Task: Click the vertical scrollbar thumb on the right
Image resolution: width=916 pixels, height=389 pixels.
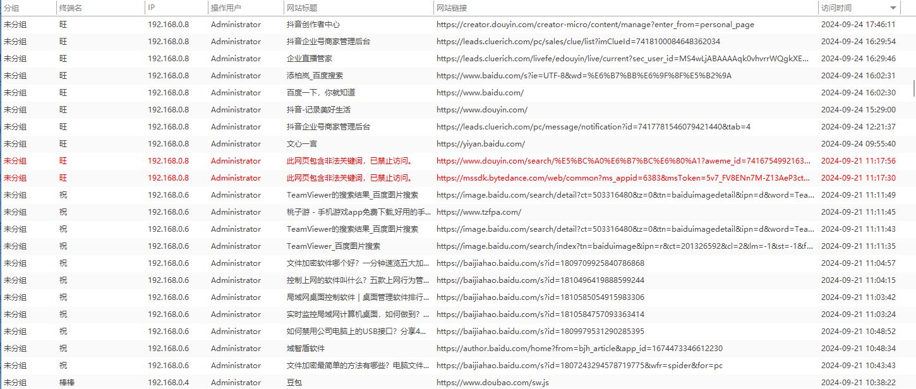Action: pyautogui.click(x=913, y=88)
